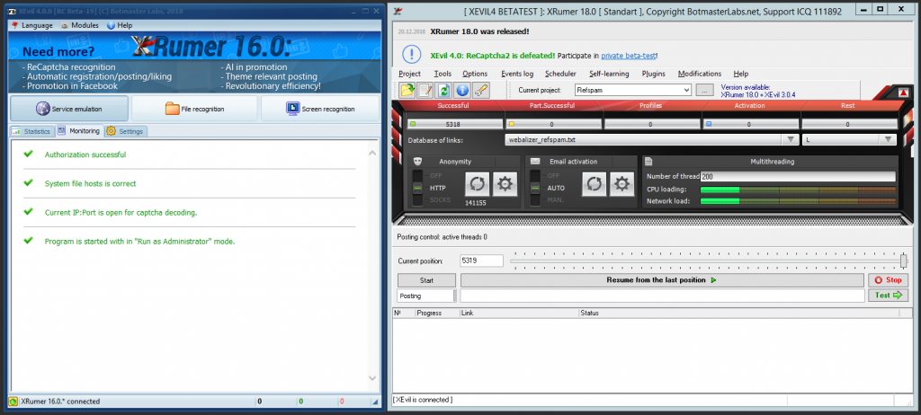Click the Successful counter showing 5318
The width and height of the screenshot is (921, 415).
(x=455, y=125)
